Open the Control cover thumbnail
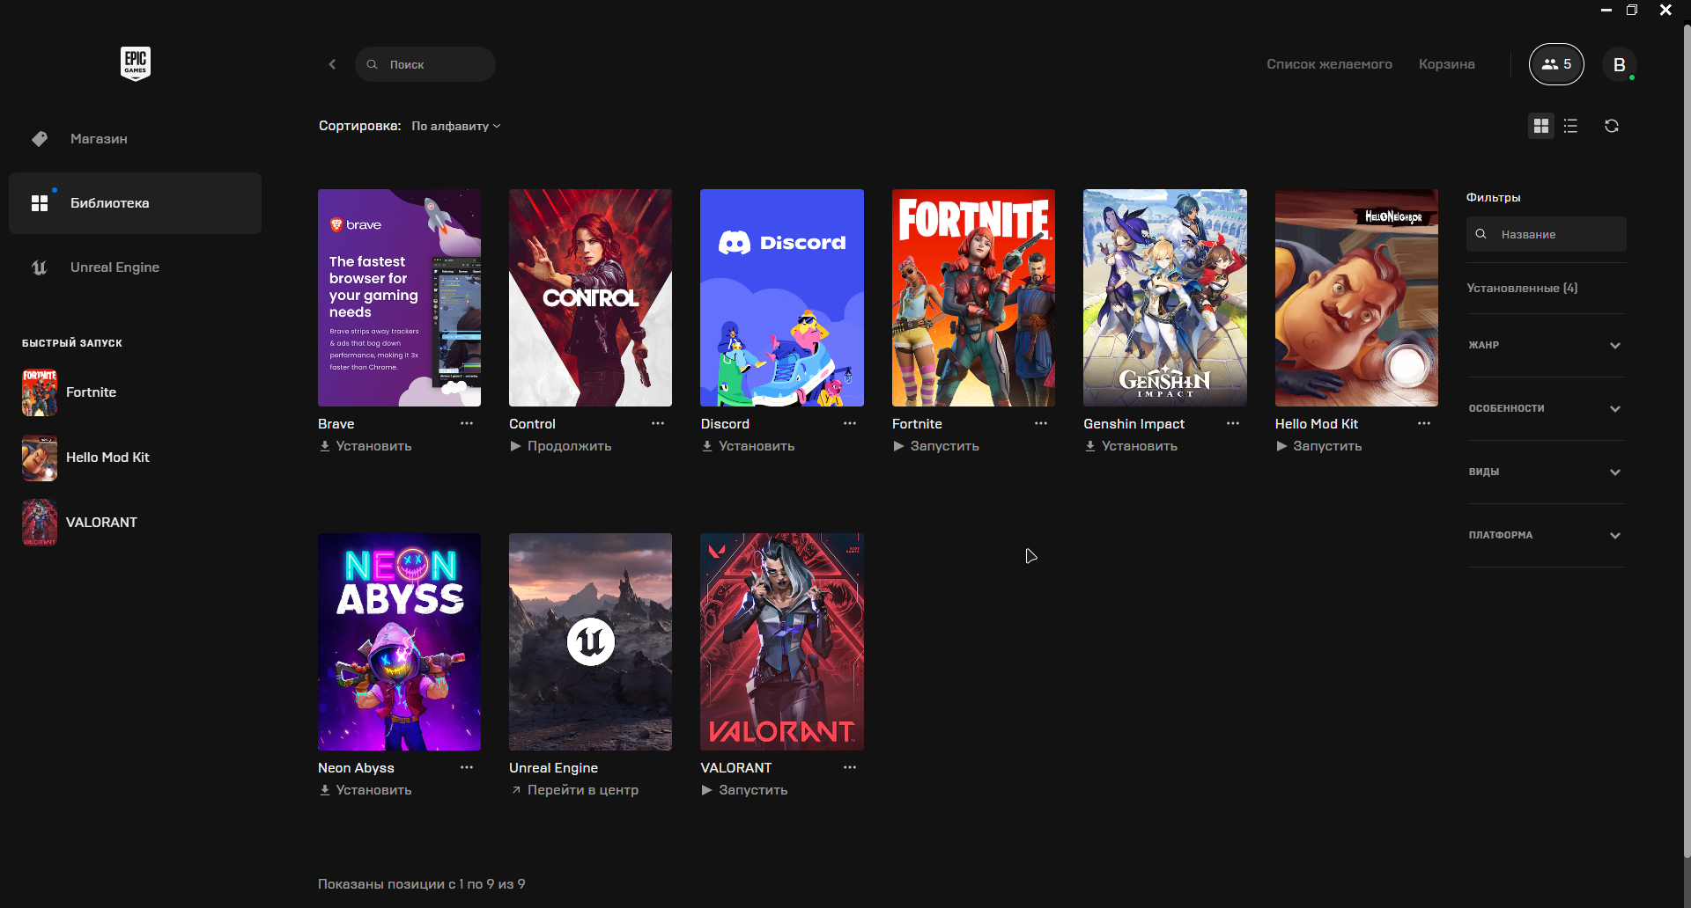 (x=590, y=297)
